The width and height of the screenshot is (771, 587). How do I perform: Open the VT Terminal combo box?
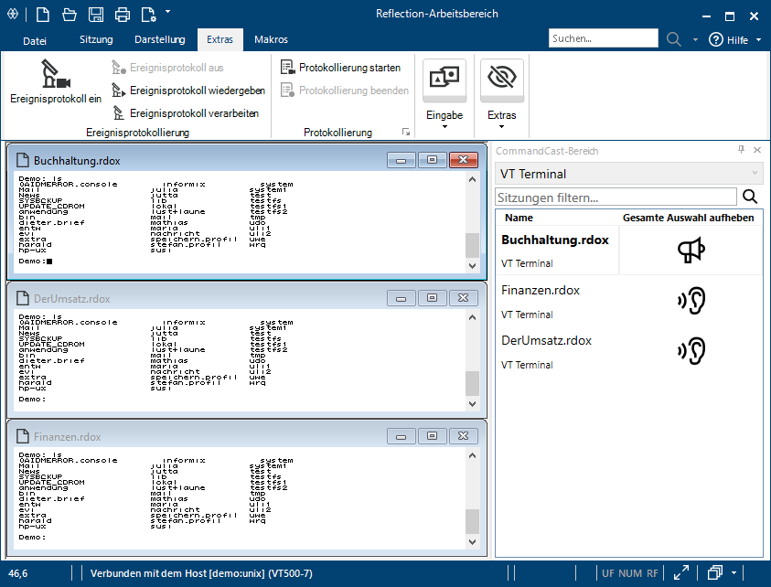pos(628,174)
